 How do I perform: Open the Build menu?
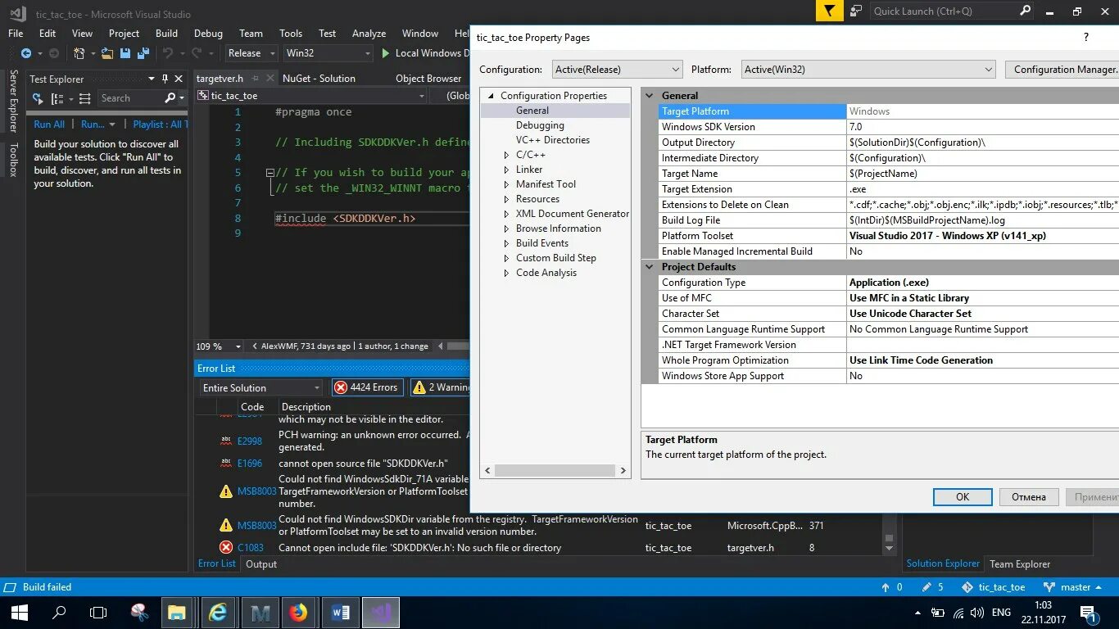(x=166, y=34)
